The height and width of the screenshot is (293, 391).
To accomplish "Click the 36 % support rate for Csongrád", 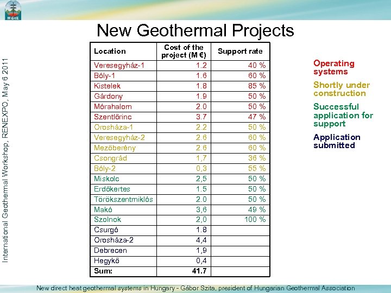I will coord(257,158).
